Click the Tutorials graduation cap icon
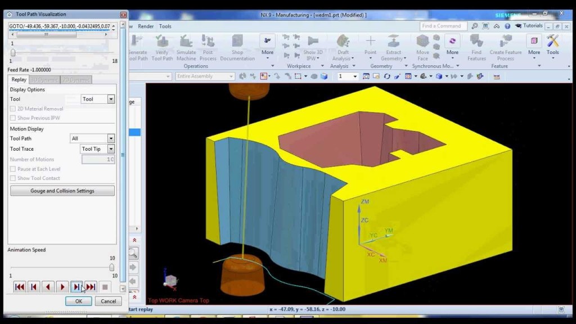576x324 pixels. click(518, 26)
